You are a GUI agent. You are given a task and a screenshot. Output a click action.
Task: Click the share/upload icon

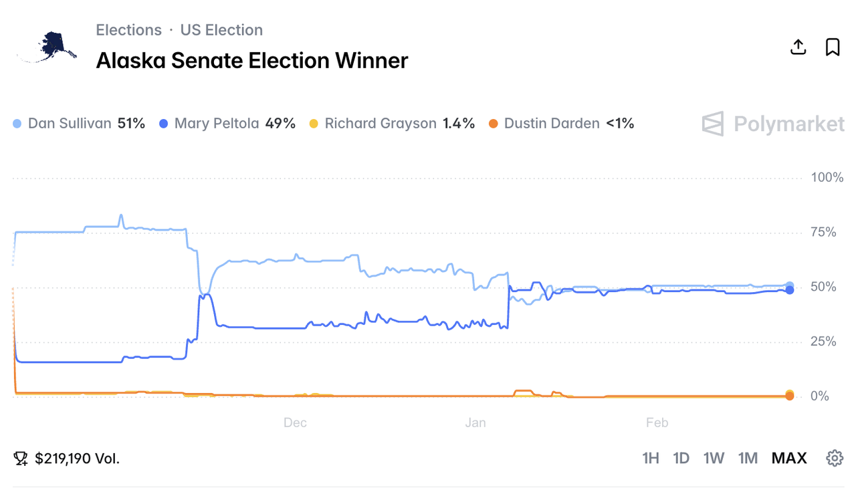798,47
